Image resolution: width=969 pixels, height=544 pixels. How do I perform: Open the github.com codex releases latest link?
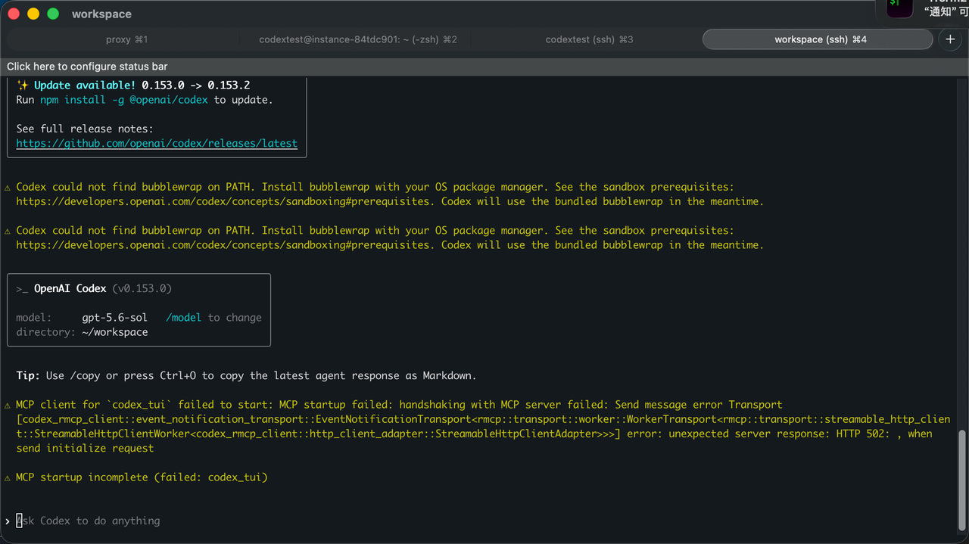point(157,143)
